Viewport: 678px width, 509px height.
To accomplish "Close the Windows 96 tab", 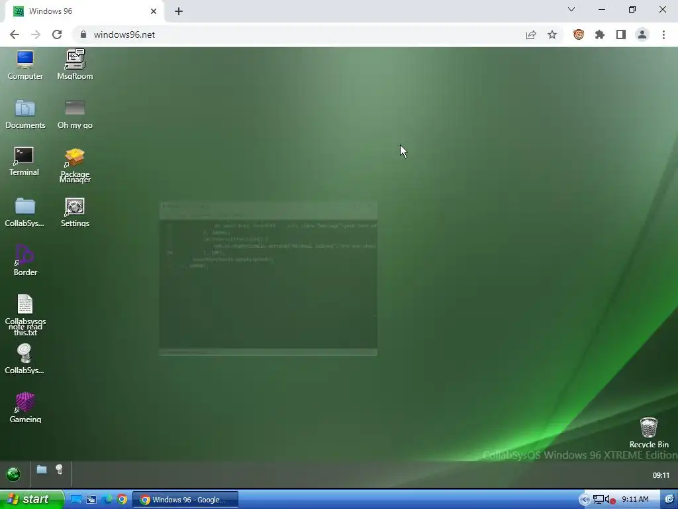I will click(154, 11).
